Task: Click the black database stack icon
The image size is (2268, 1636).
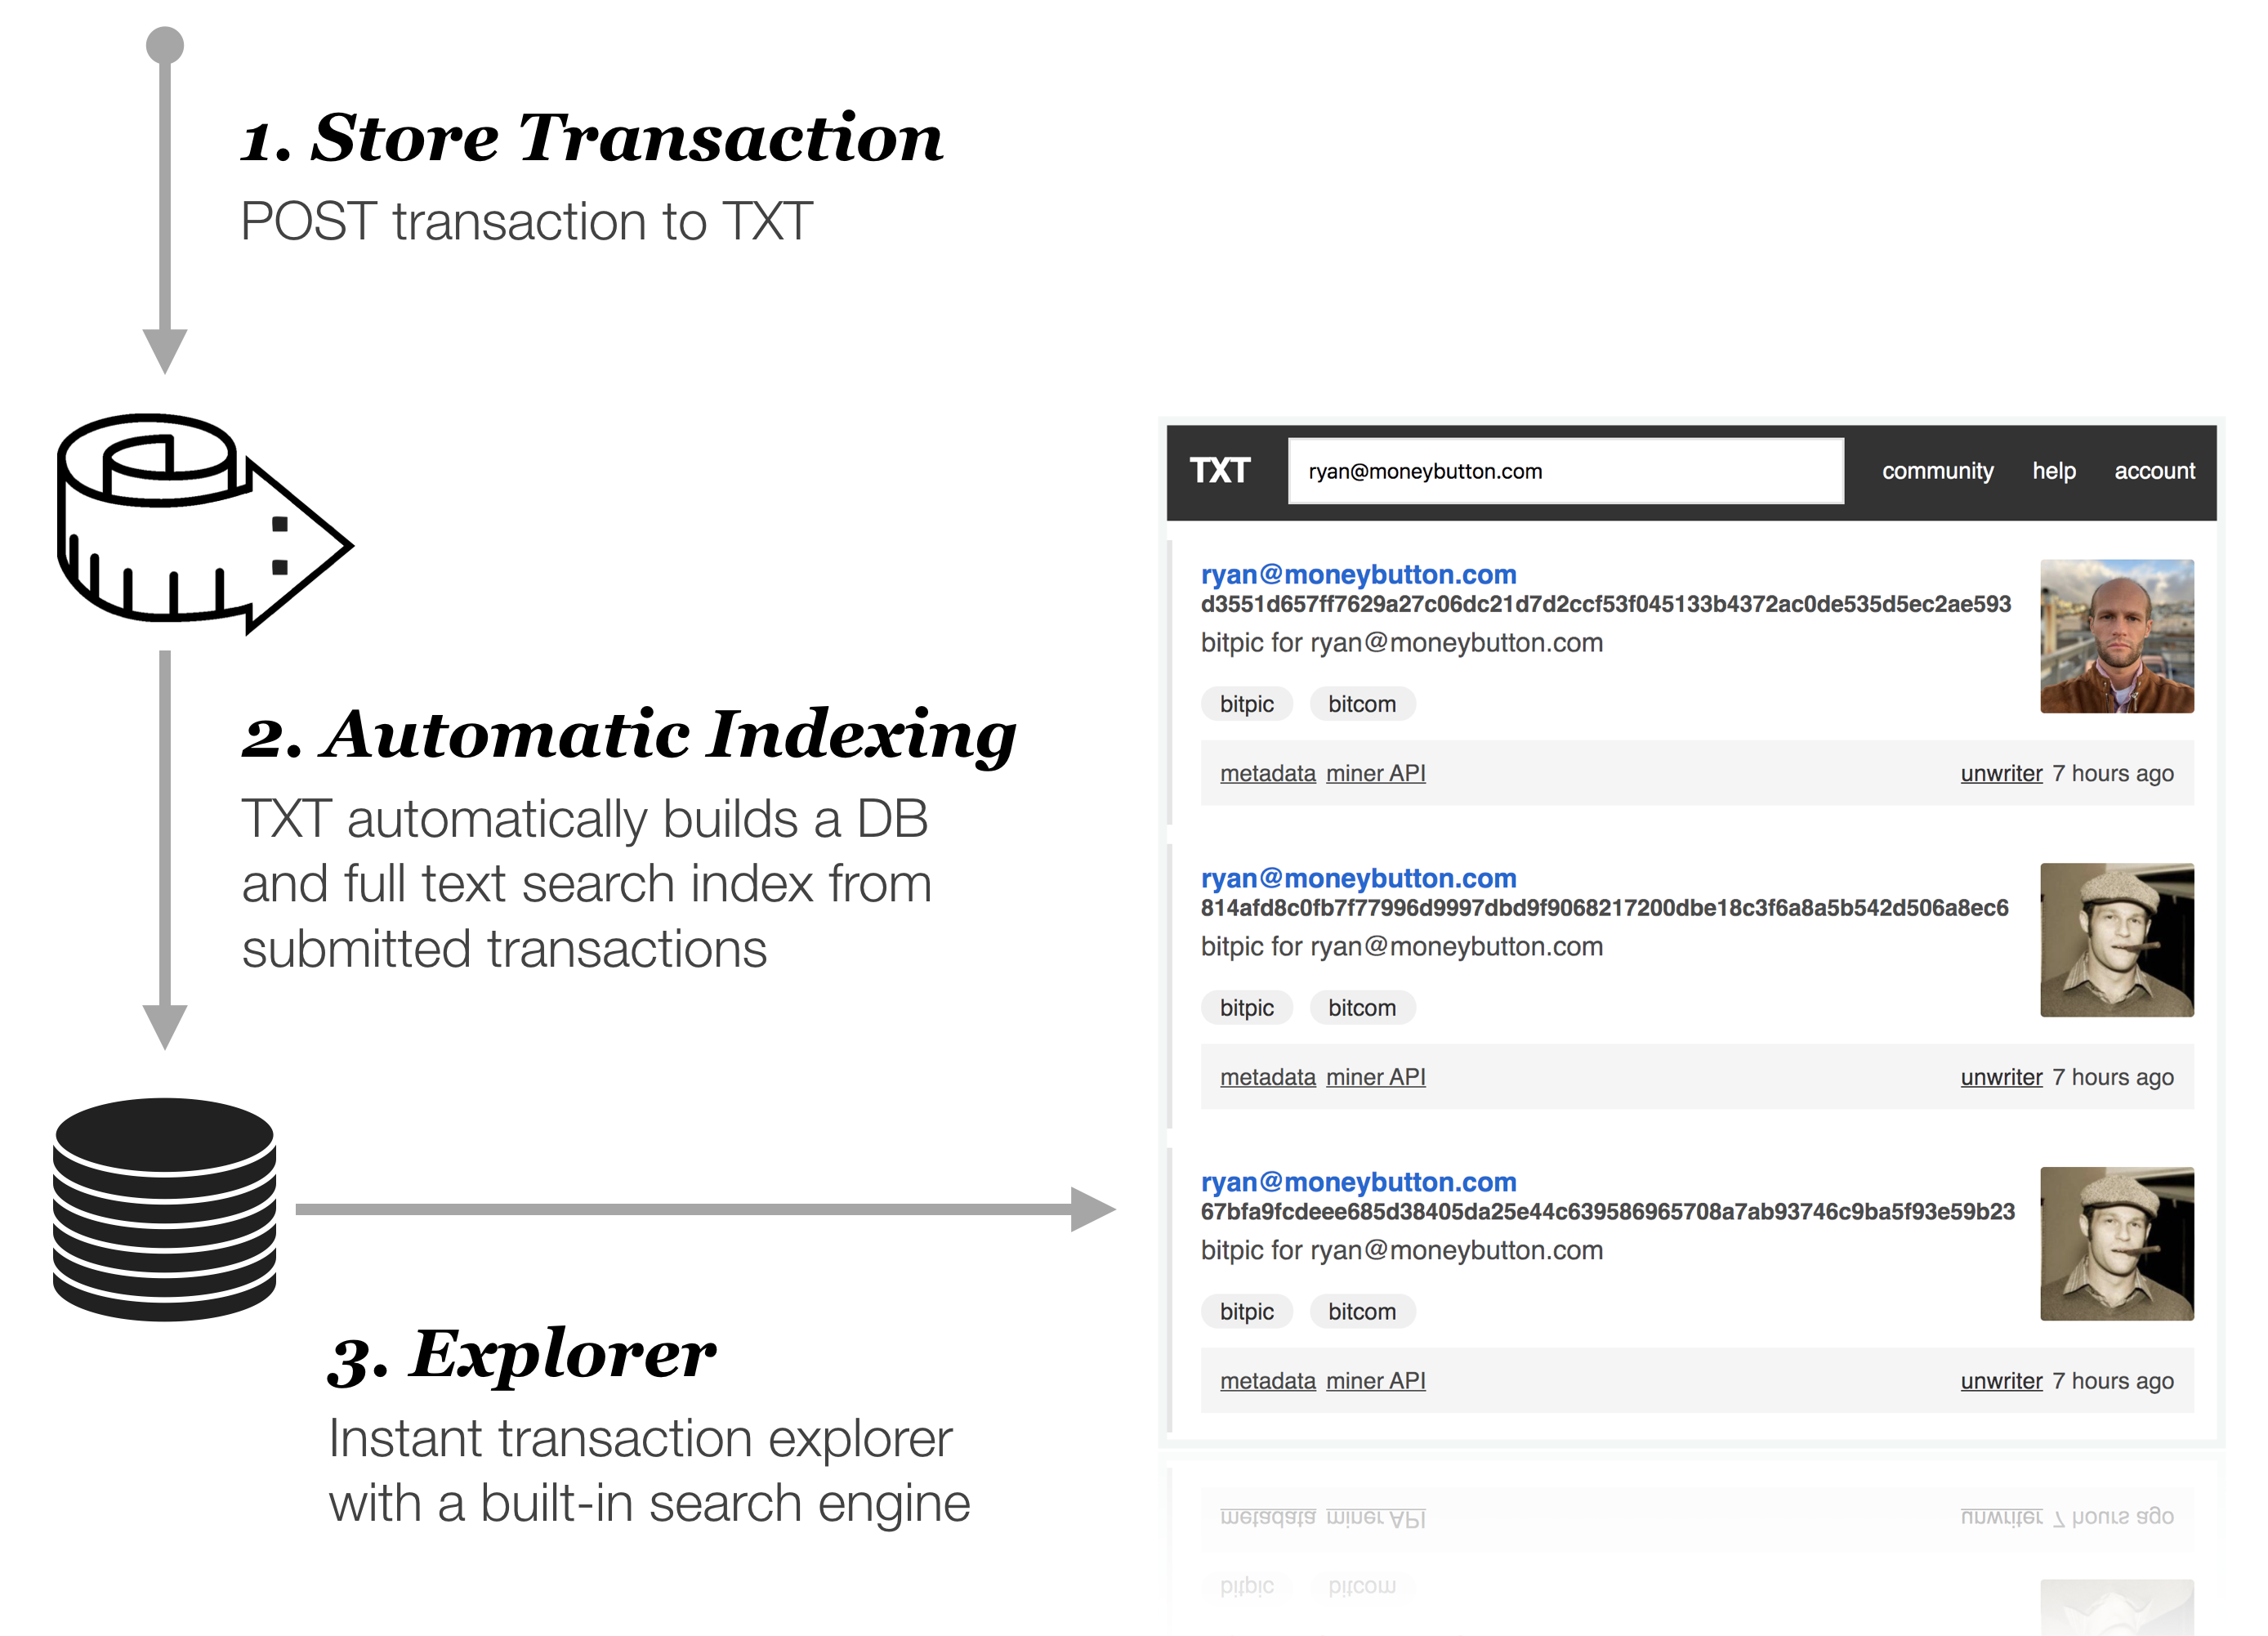Action: click(165, 1209)
